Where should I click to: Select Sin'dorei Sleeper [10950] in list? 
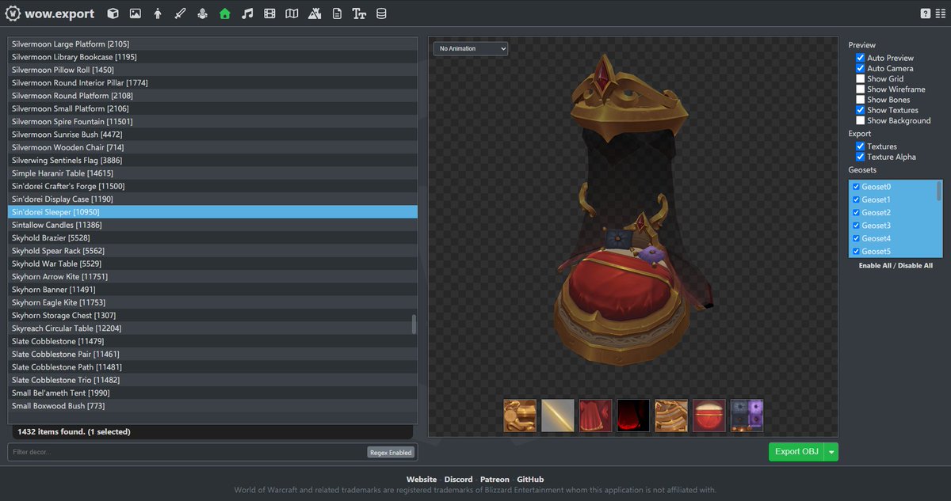click(212, 212)
